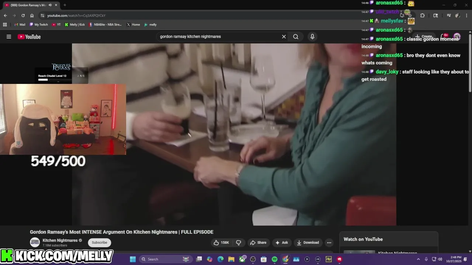Dislike the video with thumbs down
472x265 pixels.
coord(239,243)
